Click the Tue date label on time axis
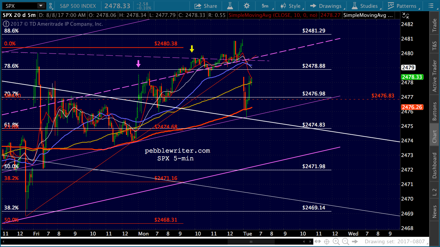The width and height of the screenshot is (440, 247). tap(248, 233)
